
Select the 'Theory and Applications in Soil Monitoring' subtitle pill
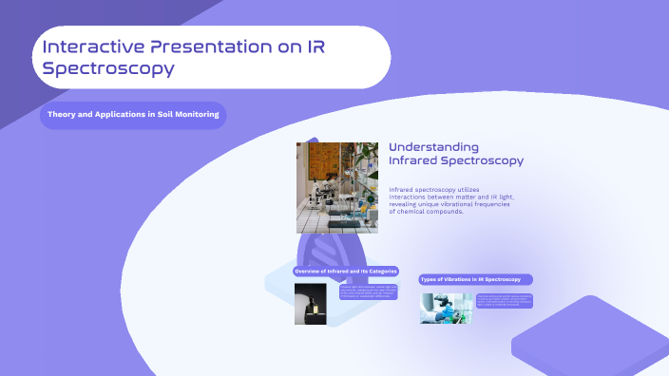133,115
